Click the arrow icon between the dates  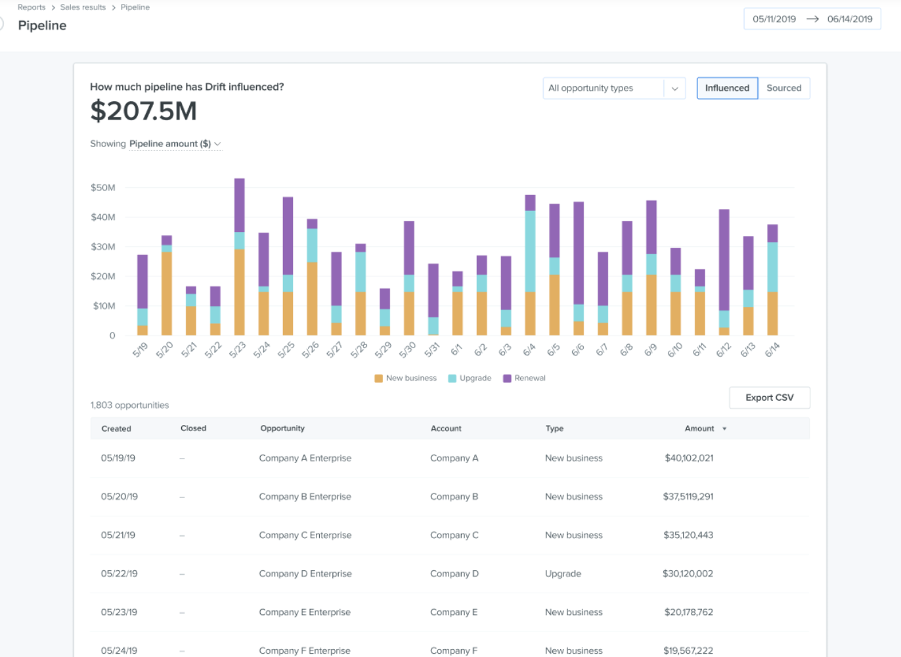(x=812, y=19)
